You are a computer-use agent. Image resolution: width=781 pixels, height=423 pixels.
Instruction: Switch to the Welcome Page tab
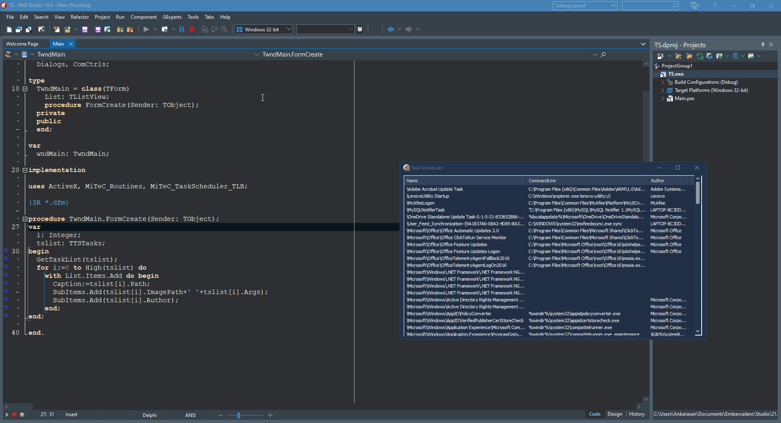coord(22,44)
